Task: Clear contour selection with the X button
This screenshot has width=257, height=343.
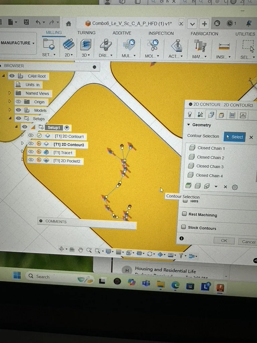Action: [251, 137]
